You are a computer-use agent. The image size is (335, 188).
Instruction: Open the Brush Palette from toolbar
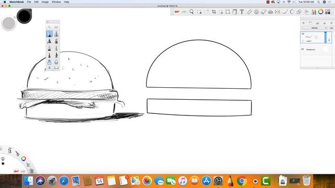click(x=314, y=11)
